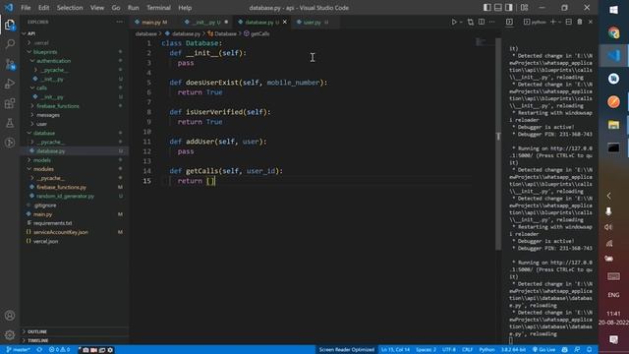Close the database.py tab
Image resolution: width=629 pixels, height=354 pixels.
pyautogui.click(x=285, y=22)
